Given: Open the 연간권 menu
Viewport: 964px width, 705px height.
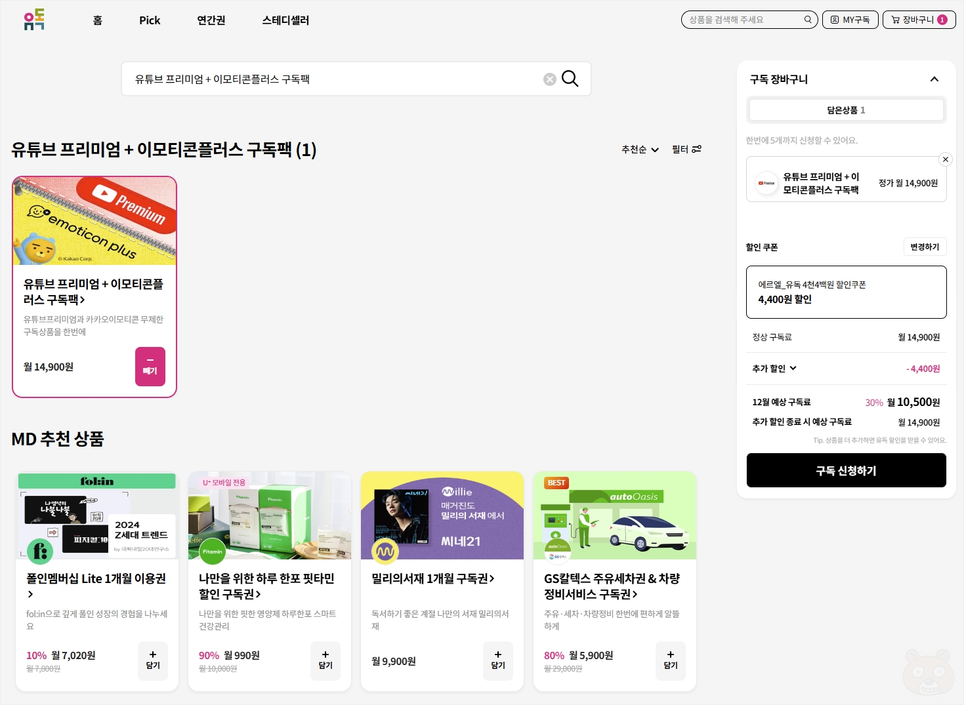Looking at the screenshot, I should click(211, 20).
